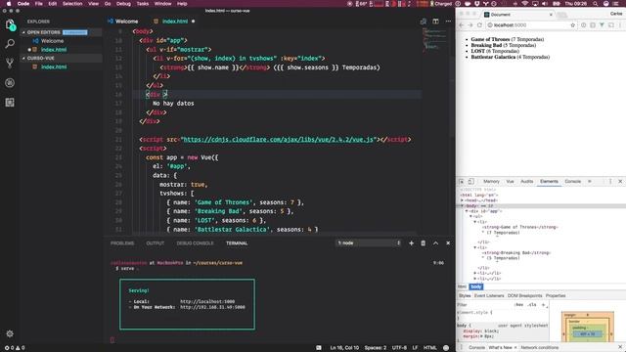The height and width of the screenshot is (352, 626).
Task: Click the feedback smiley in the status bar
Action: pos(446,348)
